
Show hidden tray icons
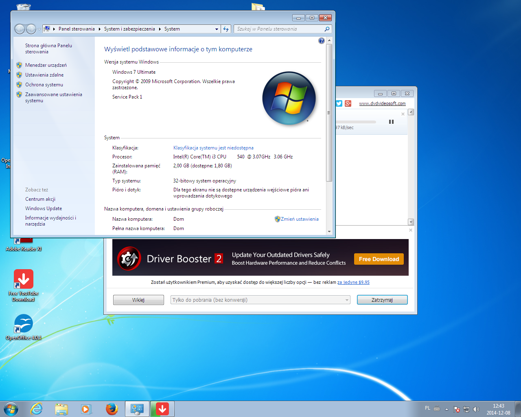click(447, 409)
